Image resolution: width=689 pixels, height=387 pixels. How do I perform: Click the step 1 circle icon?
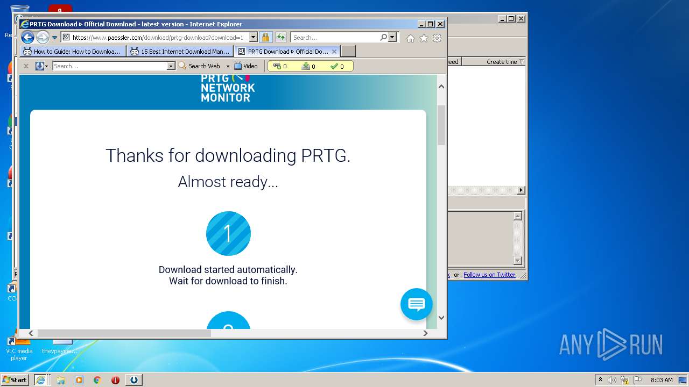tap(228, 233)
